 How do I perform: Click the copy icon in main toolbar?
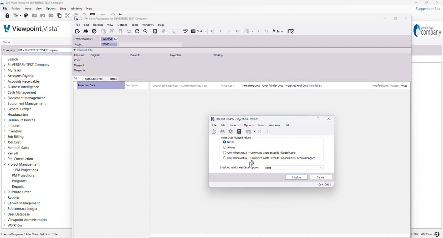tap(60, 16)
